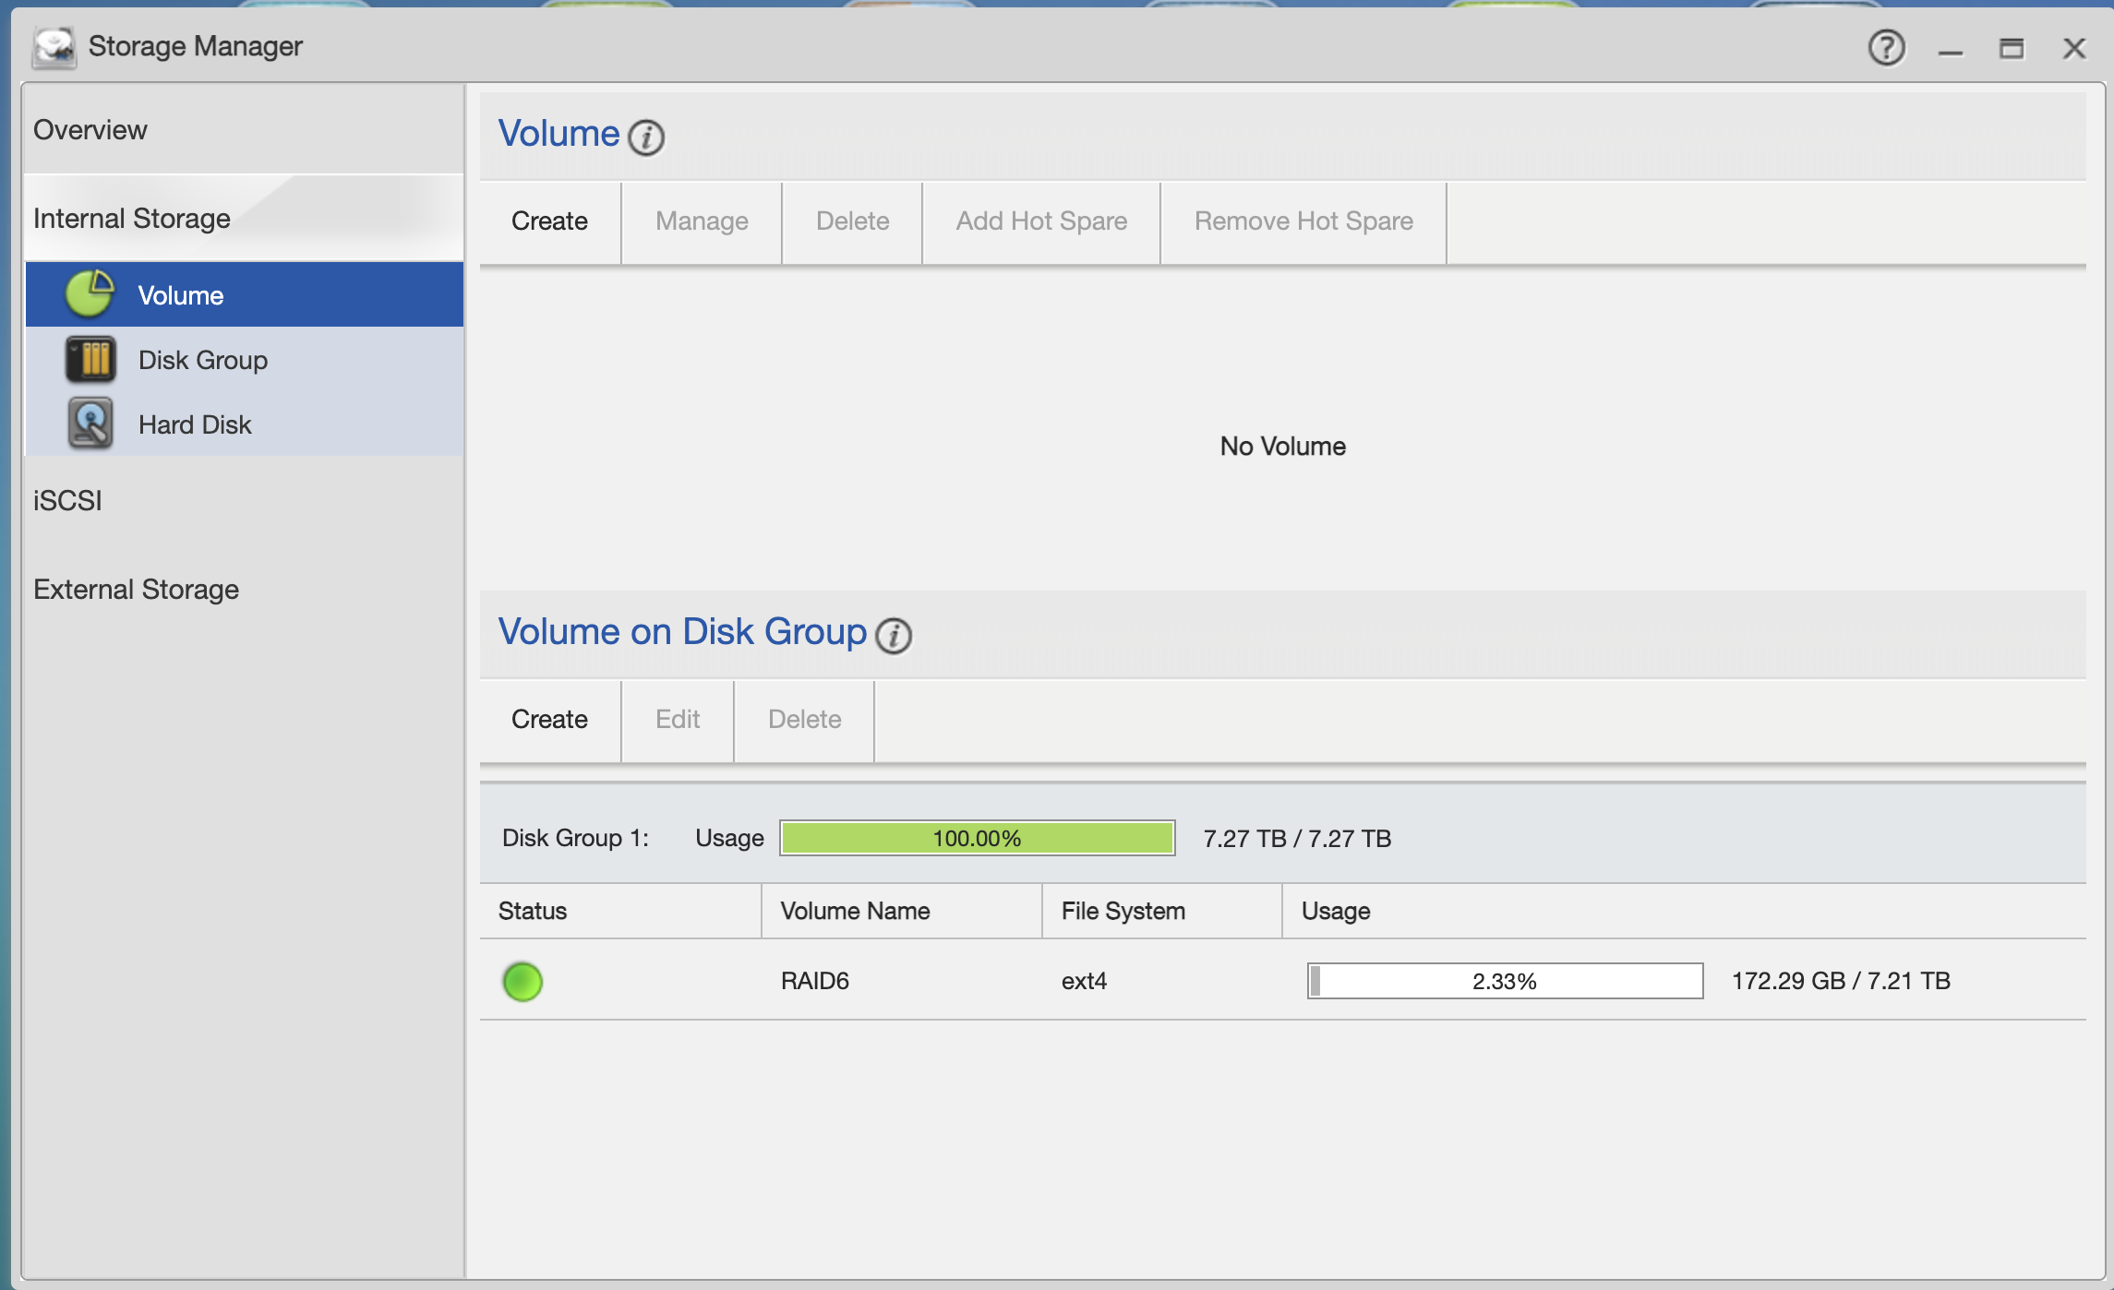
Task: Click info icon next to Volume heading
Action: tap(646, 137)
